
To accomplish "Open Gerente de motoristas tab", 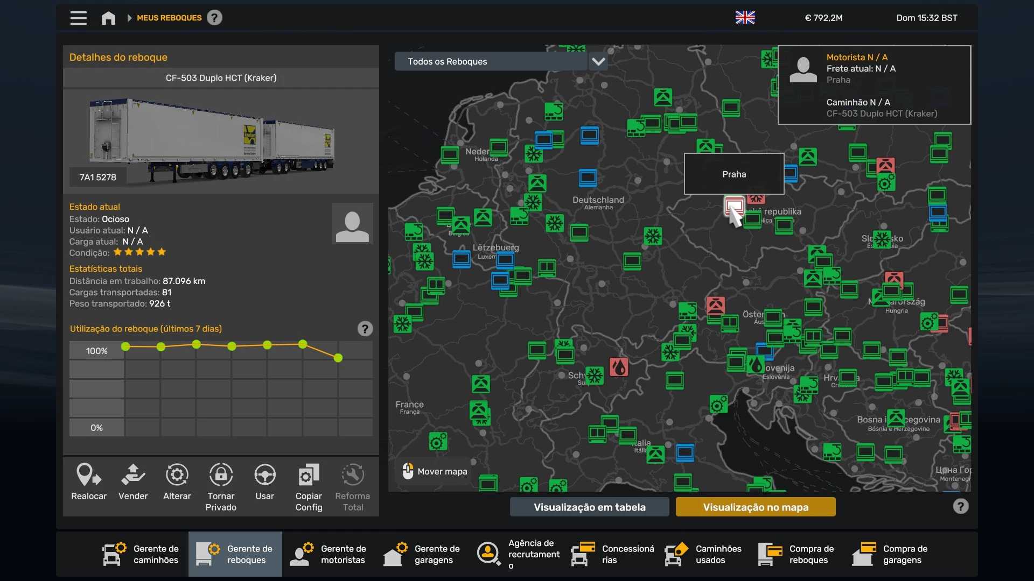I will coord(329,554).
